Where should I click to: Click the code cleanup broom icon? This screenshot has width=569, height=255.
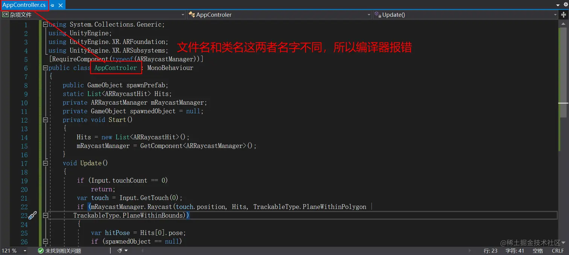coord(120,250)
